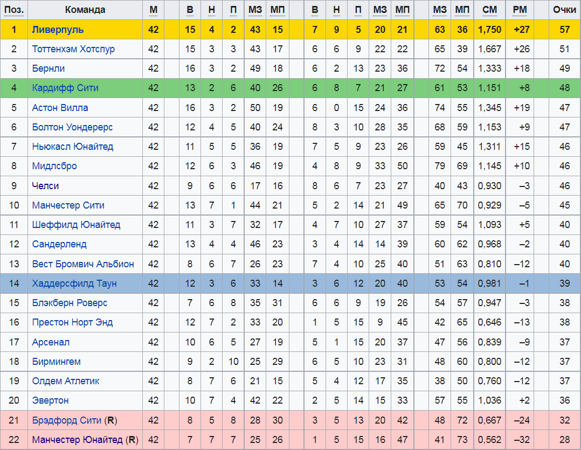Select Манчестер Юнайтед's 28 points cell
581x450 pixels.
tap(565, 440)
